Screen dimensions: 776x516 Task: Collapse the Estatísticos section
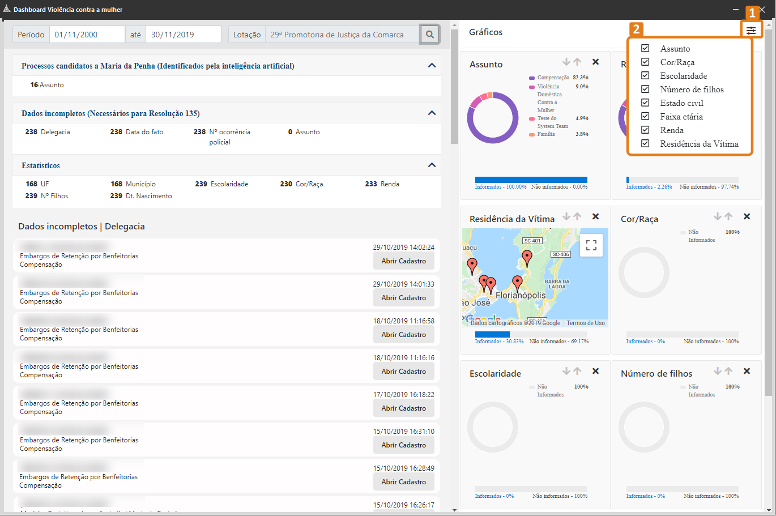tap(432, 165)
